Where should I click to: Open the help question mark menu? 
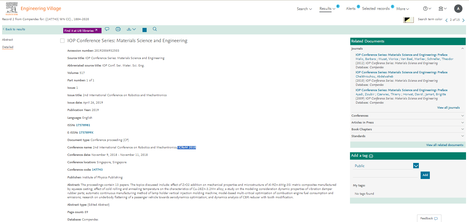pyautogui.click(x=427, y=9)
